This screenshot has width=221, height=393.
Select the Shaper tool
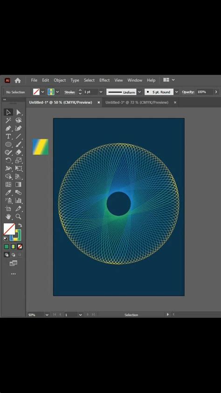pyautogui.click(x=8, y=152)
